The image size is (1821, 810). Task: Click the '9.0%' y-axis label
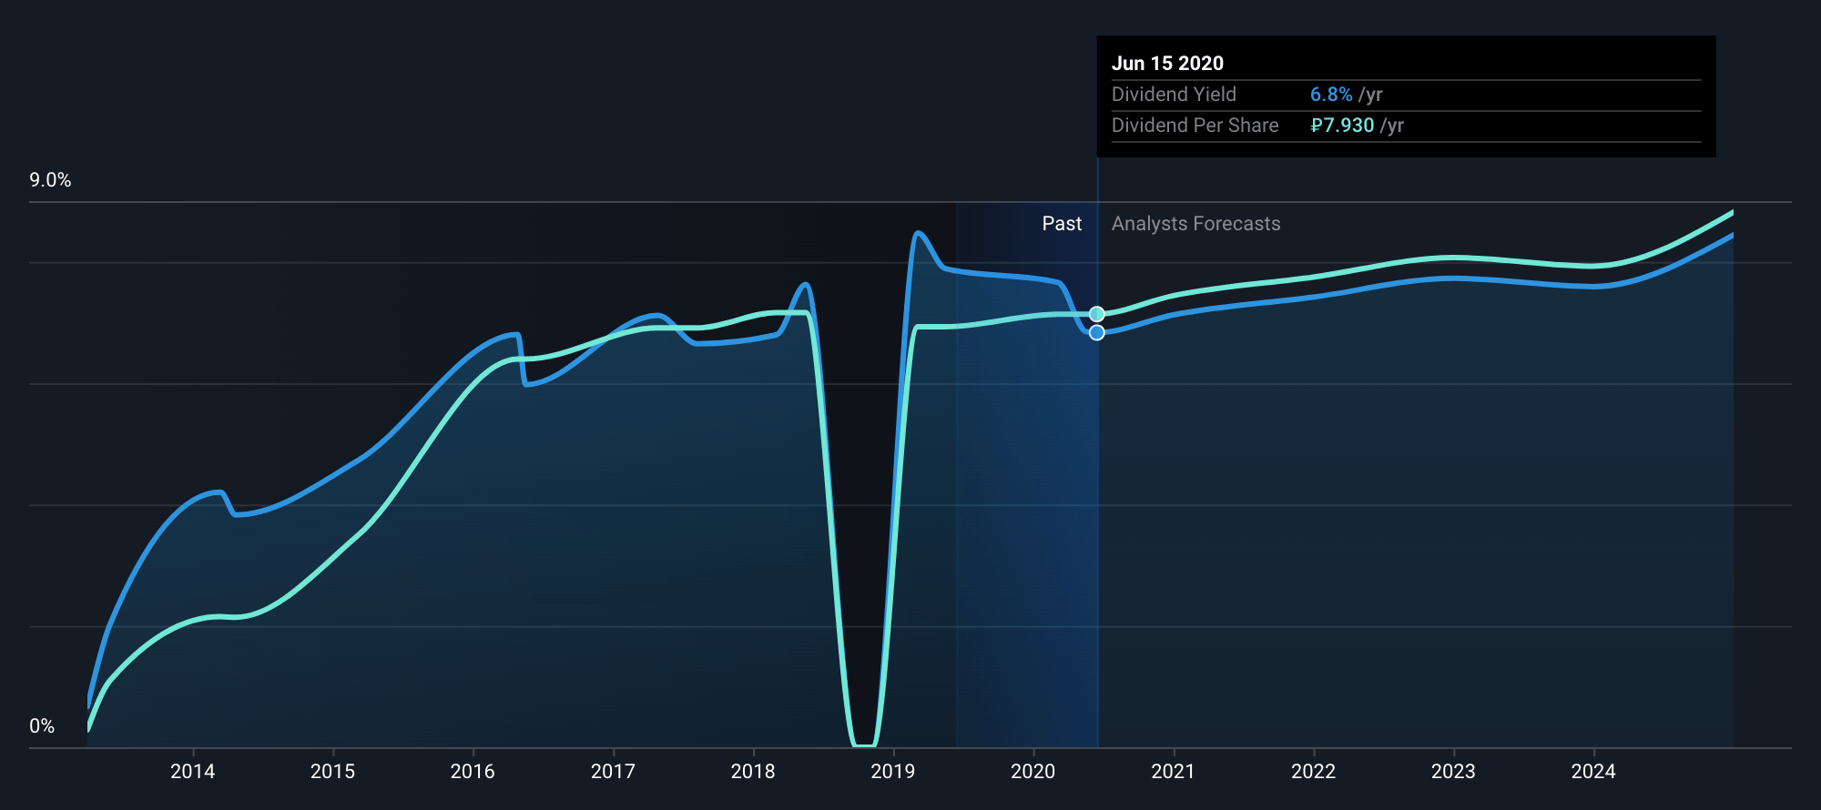tap(50, 180)
